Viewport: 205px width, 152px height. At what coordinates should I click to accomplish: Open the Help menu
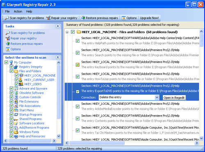(x=29, y=12)
